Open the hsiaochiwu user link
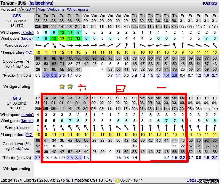 pos(41,3)
